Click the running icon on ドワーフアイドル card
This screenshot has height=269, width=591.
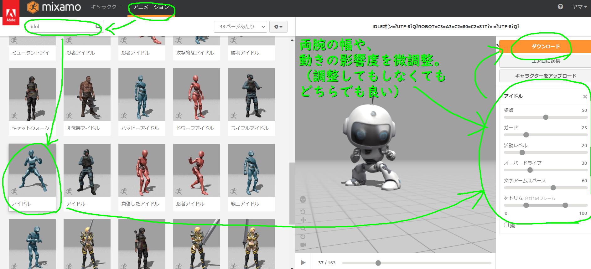pyautogui.click(x=179, y=116)
